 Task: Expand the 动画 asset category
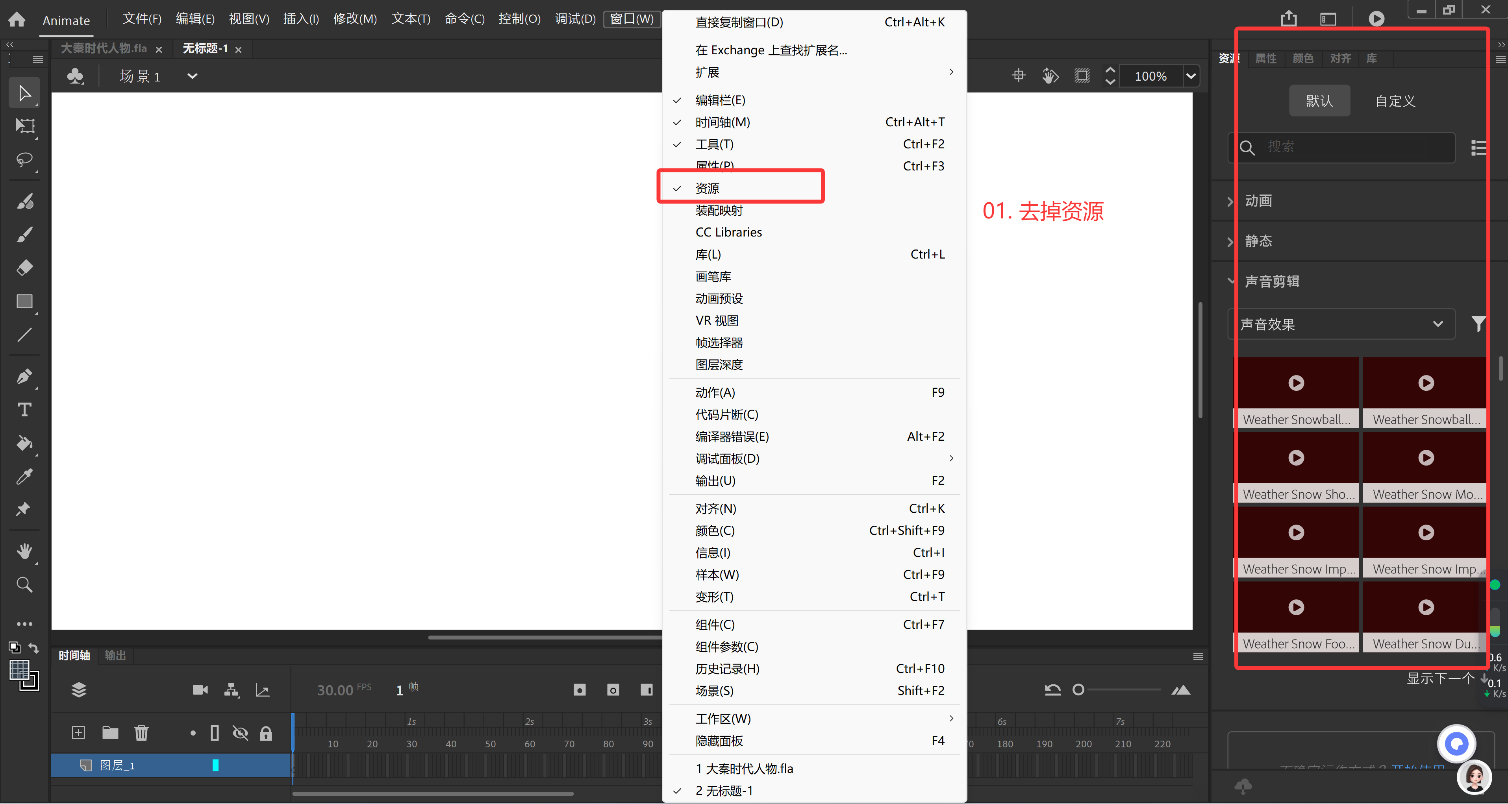coord(1258,201)
